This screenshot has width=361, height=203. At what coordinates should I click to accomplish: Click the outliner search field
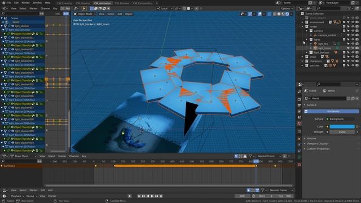pos(328,8)
